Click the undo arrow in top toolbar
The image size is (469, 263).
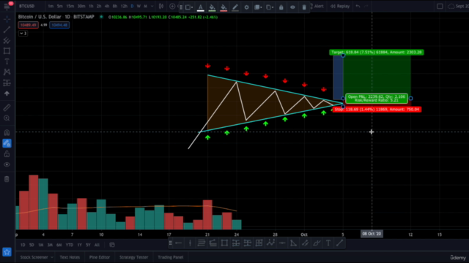[358, 7]
